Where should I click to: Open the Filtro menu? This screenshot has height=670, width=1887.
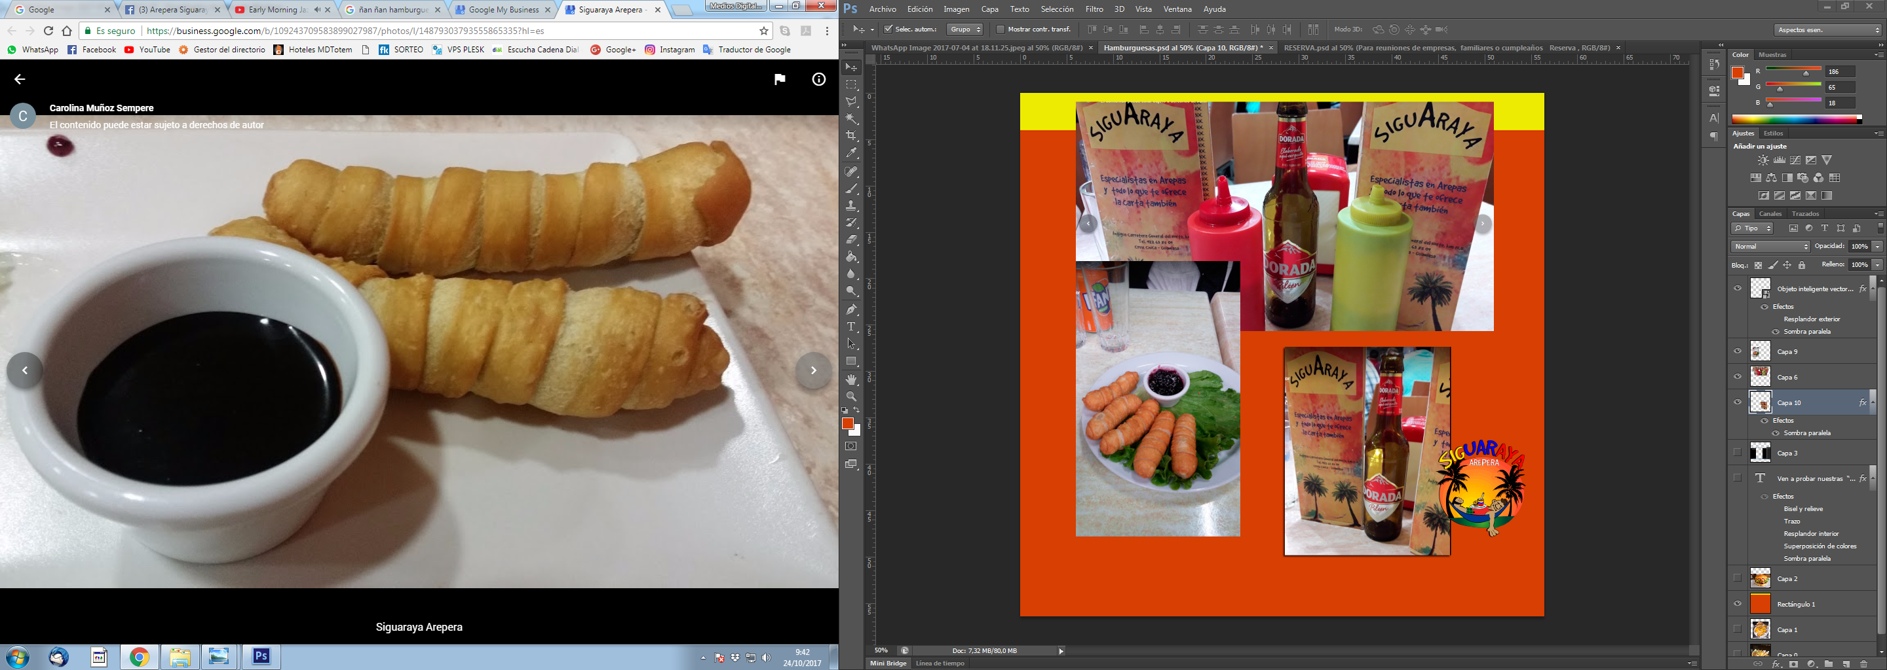click(x=1094, y=10)
